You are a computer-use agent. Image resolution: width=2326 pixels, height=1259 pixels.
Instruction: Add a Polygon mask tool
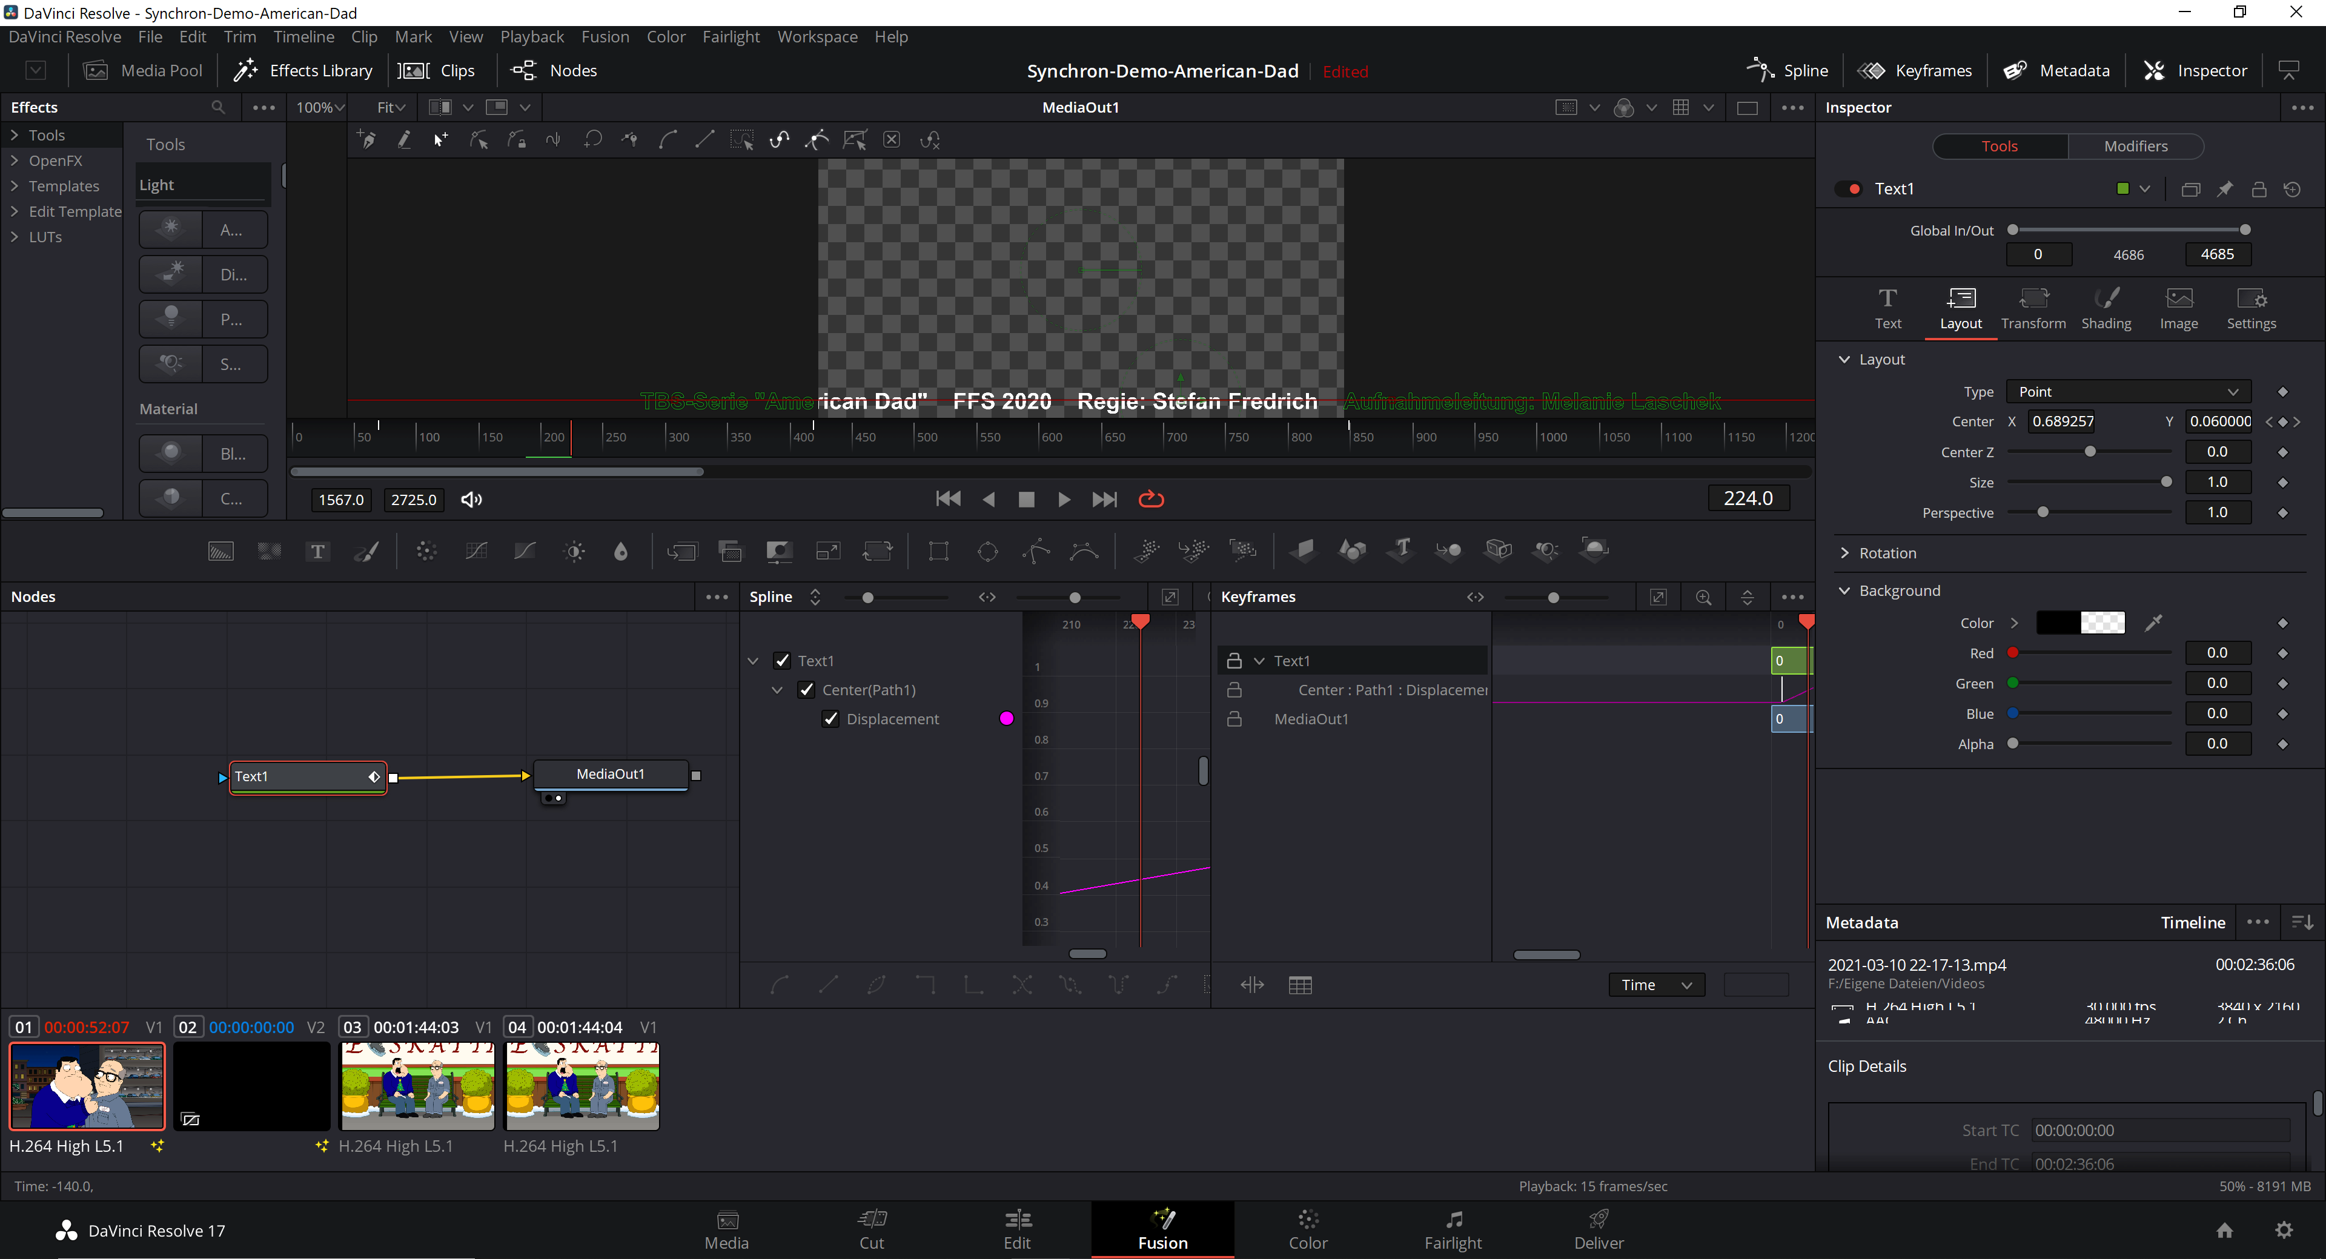point(1036,550)
